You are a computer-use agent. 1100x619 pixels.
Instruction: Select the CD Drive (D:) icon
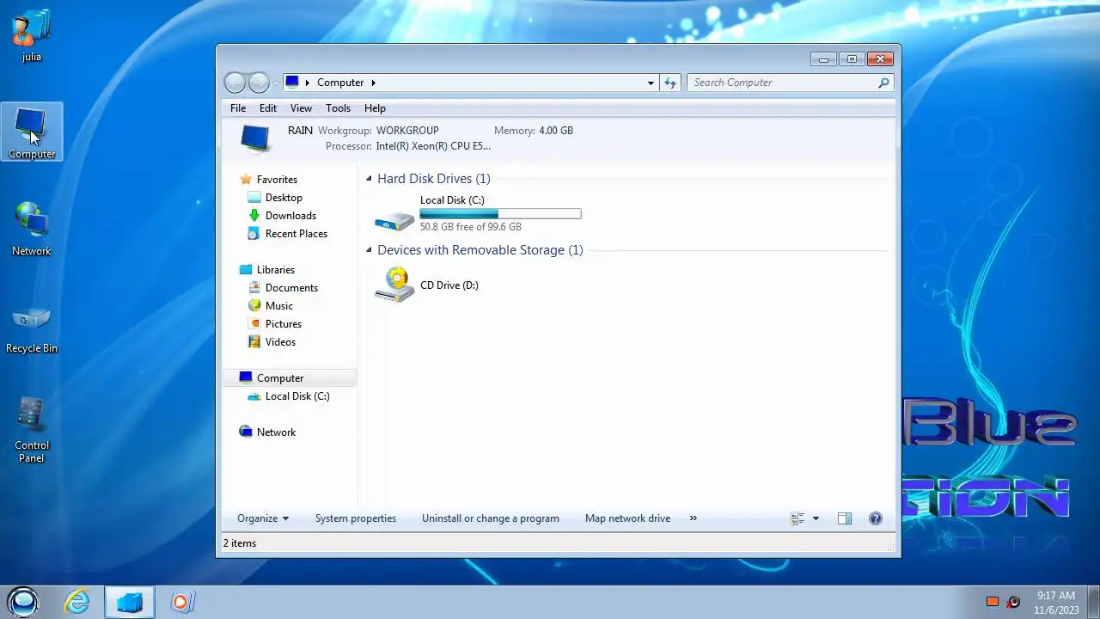point(394,285)
